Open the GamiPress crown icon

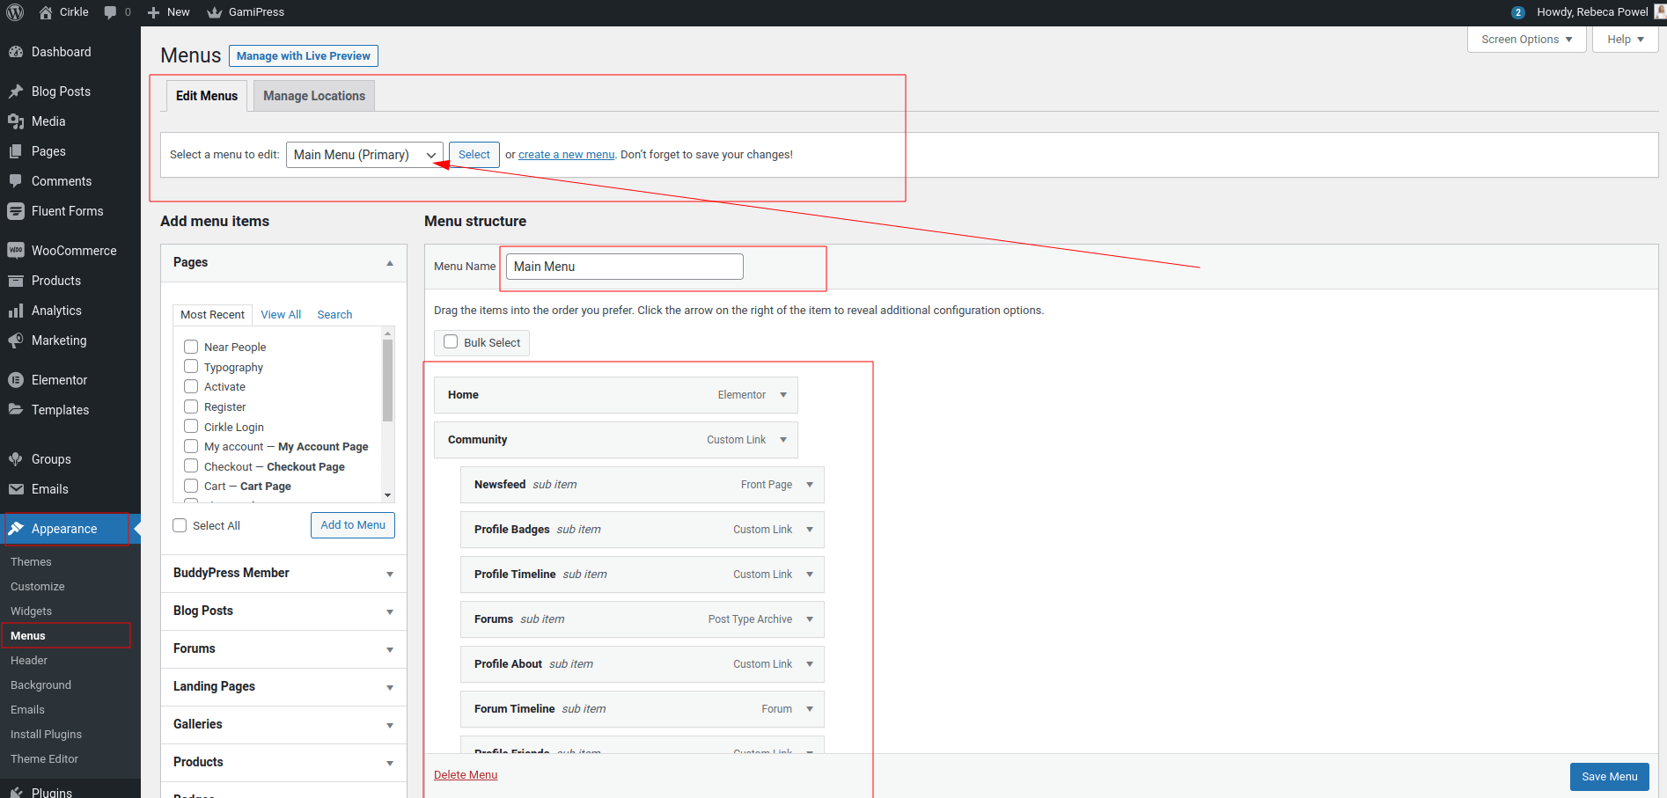[x=214, y=12]
